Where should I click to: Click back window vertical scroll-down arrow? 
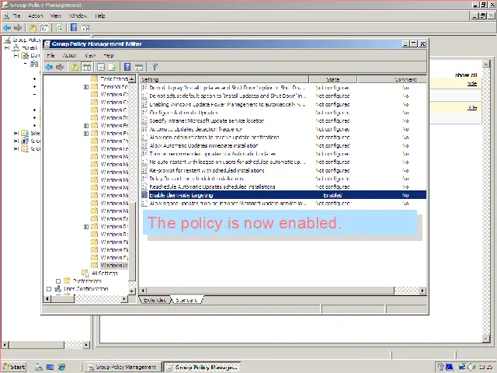pyautogui.click(x=486, y=339)
